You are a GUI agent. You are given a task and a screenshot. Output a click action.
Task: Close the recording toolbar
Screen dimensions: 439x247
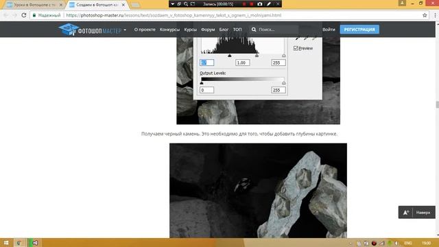[x=278, y=4]
